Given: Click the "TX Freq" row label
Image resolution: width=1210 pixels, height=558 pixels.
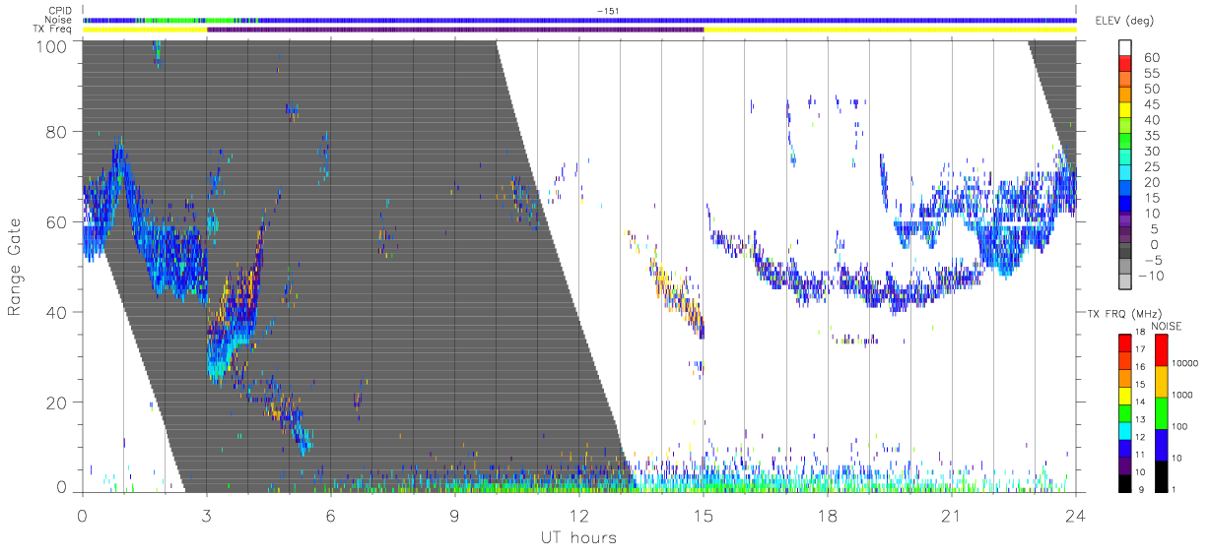Looking at the screenshot, I should (x=52, y=30).
